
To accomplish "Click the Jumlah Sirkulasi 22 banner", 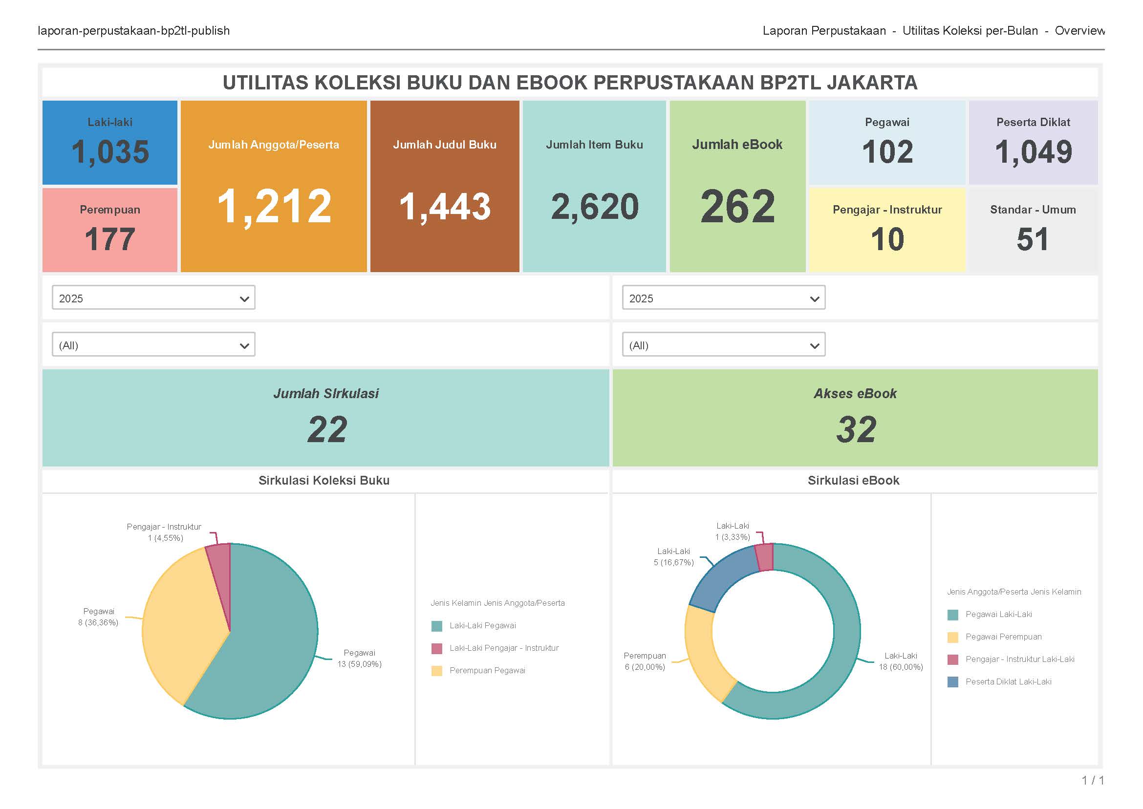I will coord(325,418).
